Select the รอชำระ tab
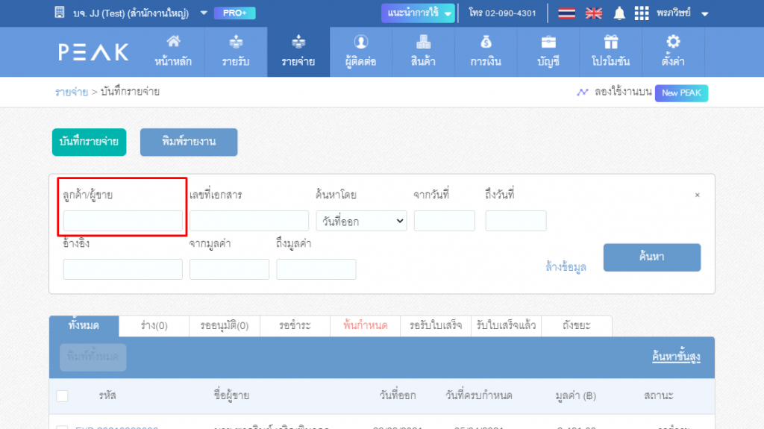 pyautogui.click(x=295, y=325)
